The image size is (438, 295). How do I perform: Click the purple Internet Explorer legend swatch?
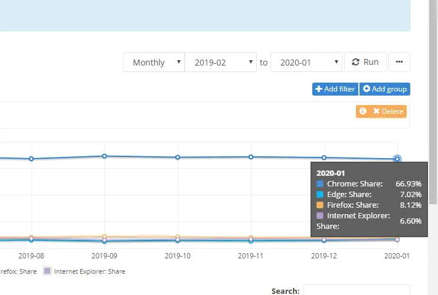[x=47, y=271]
